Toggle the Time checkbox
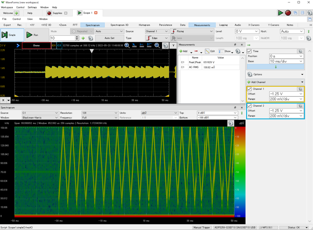Viewport: 313px width, 230px height. coord(249,51)
